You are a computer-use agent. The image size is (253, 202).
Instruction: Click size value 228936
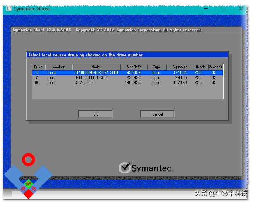point(134,77)
